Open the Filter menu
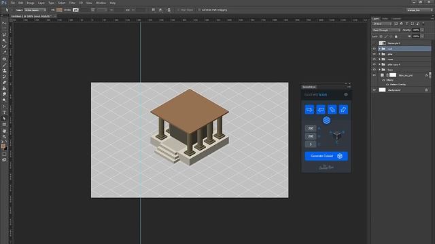This screenshot has height=244, width=435. pos(72,3)
